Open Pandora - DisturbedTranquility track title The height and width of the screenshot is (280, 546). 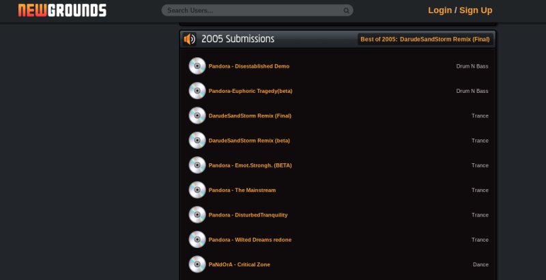(248, 215)
